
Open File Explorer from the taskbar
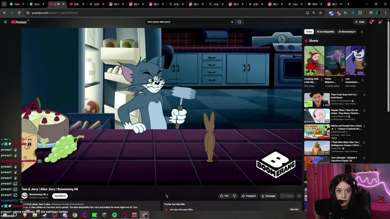[35, 215]
